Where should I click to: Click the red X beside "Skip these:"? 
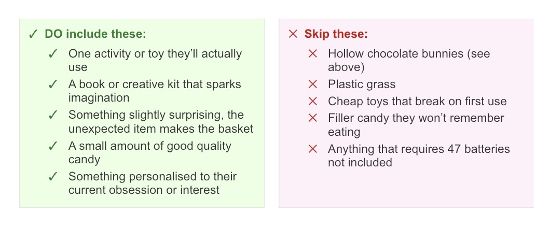coord(293,35)
